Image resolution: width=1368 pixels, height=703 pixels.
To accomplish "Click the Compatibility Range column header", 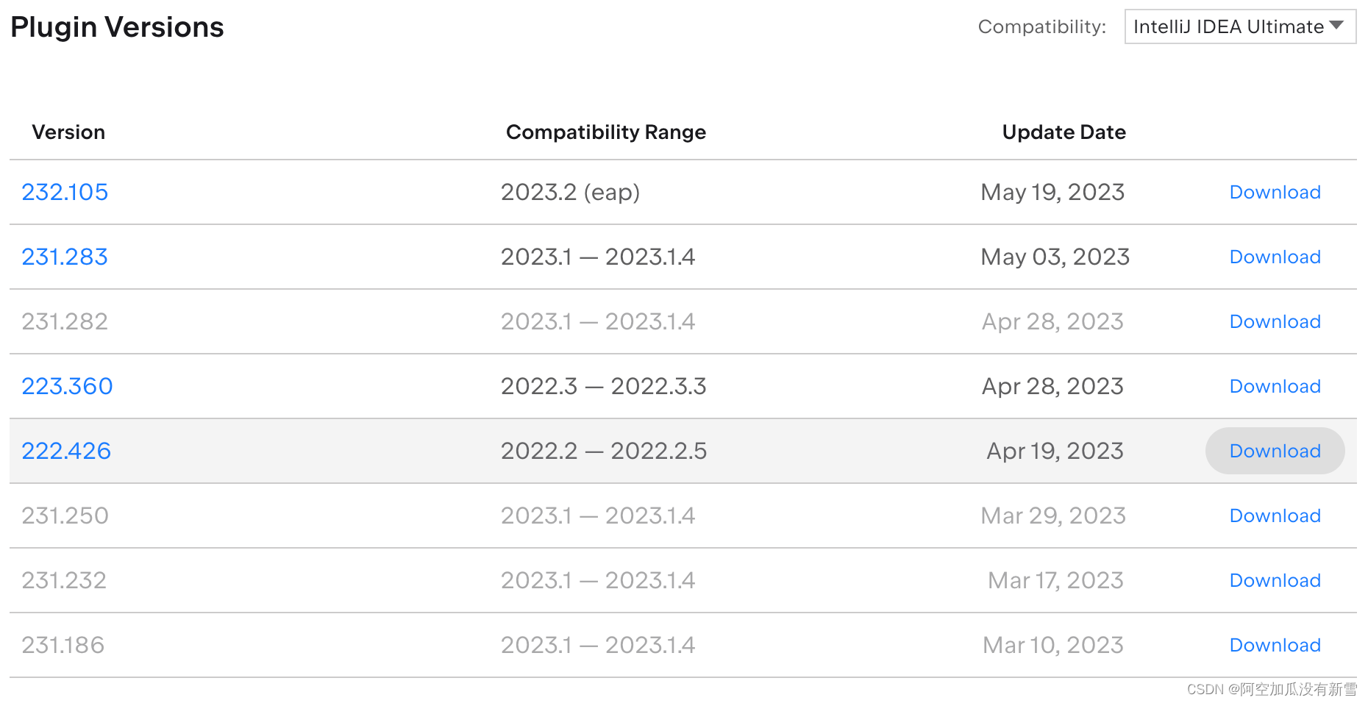I will pos(605,132).
